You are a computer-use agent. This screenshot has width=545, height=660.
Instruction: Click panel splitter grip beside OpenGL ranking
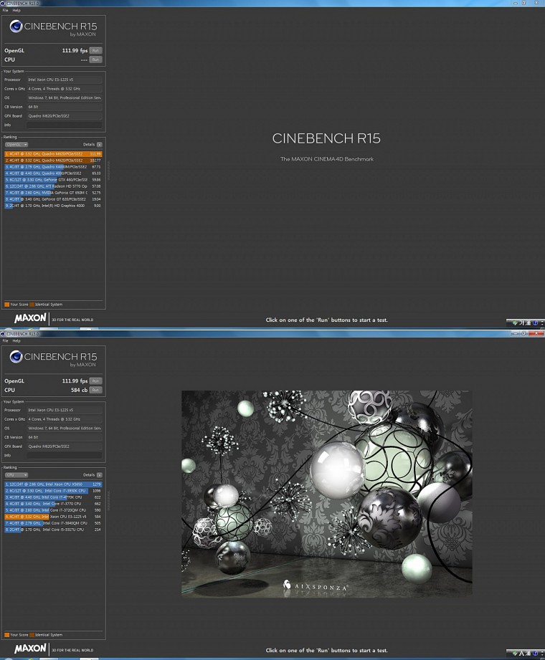tap(108, 171)
